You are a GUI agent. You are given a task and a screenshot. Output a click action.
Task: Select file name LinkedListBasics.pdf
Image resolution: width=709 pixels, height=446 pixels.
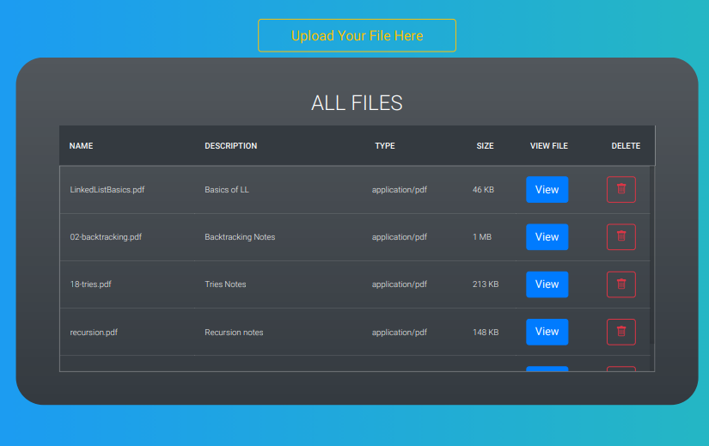click(x=107, y=190)
